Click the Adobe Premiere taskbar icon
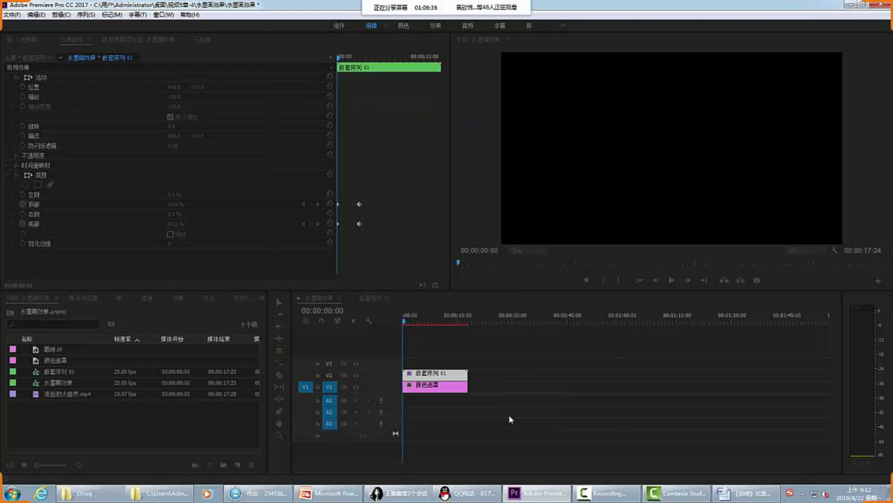 coord(538,493)
